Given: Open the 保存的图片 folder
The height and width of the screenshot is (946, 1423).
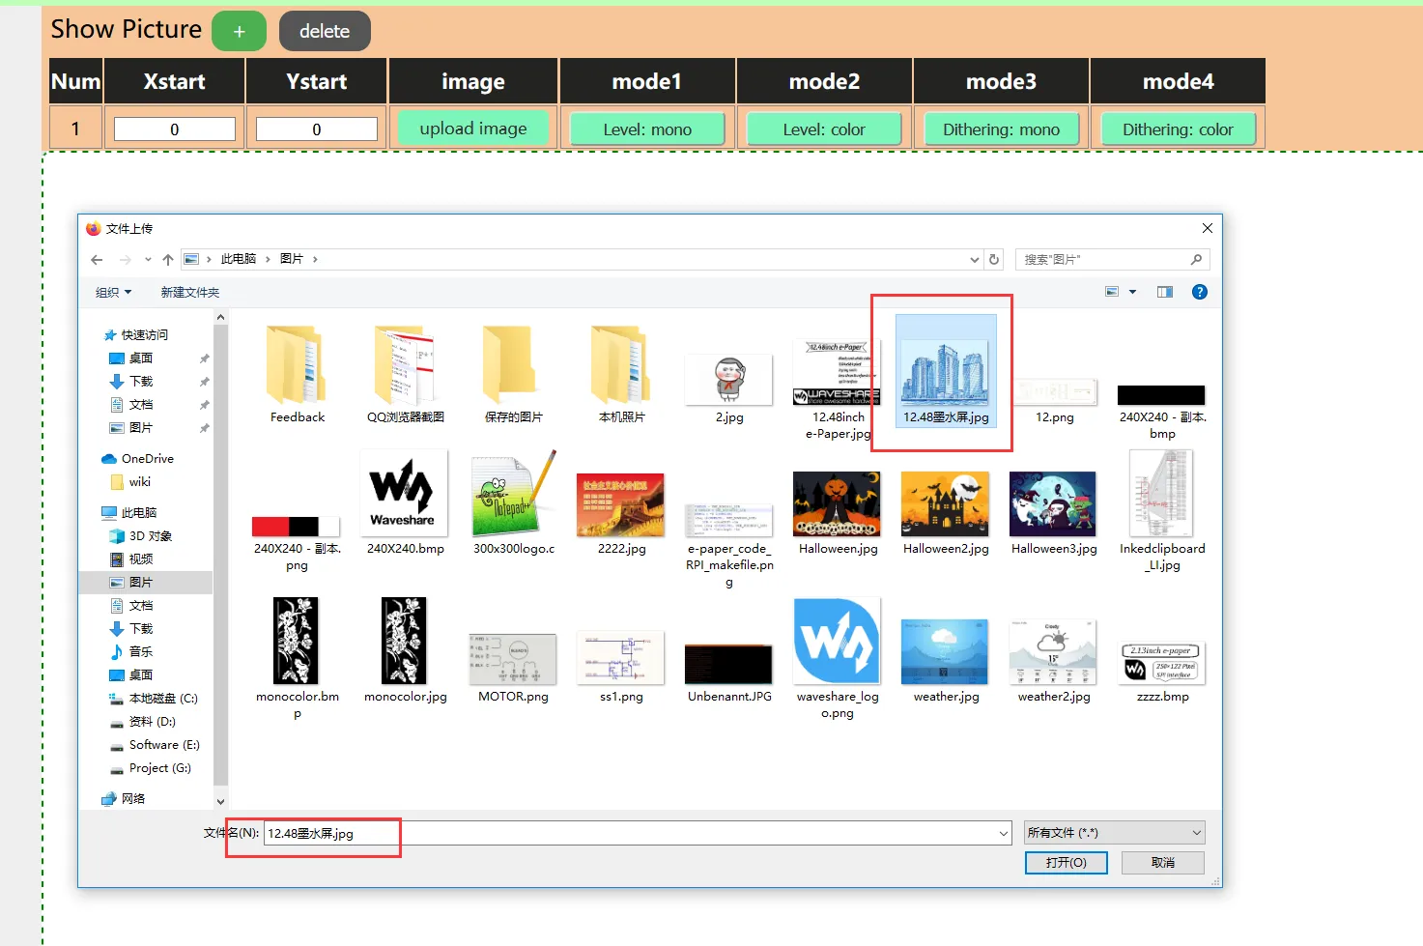Looking at the screenshot, I should [514, 375].
